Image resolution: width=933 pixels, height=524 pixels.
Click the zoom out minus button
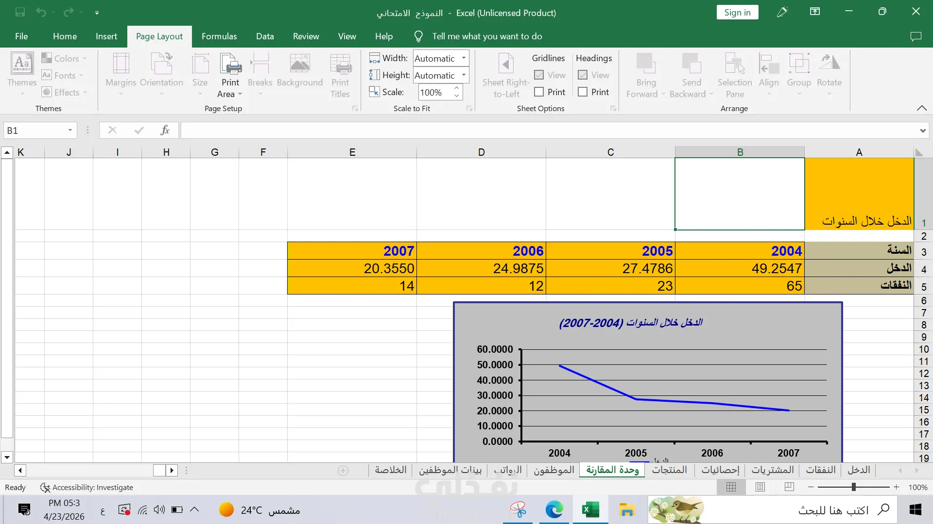point(811,487)
